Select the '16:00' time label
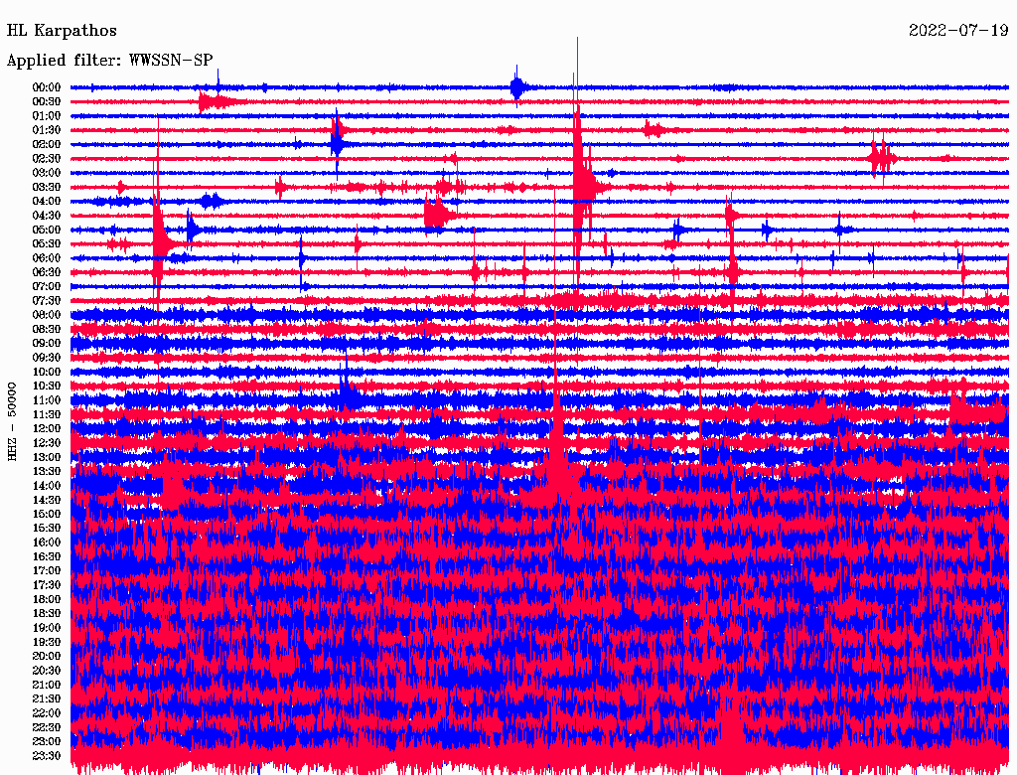Viewport: 1017px width, 775px height. [x=47, y=542]
